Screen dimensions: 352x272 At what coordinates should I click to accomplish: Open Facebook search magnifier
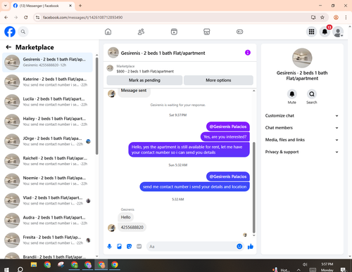point(23,32)
